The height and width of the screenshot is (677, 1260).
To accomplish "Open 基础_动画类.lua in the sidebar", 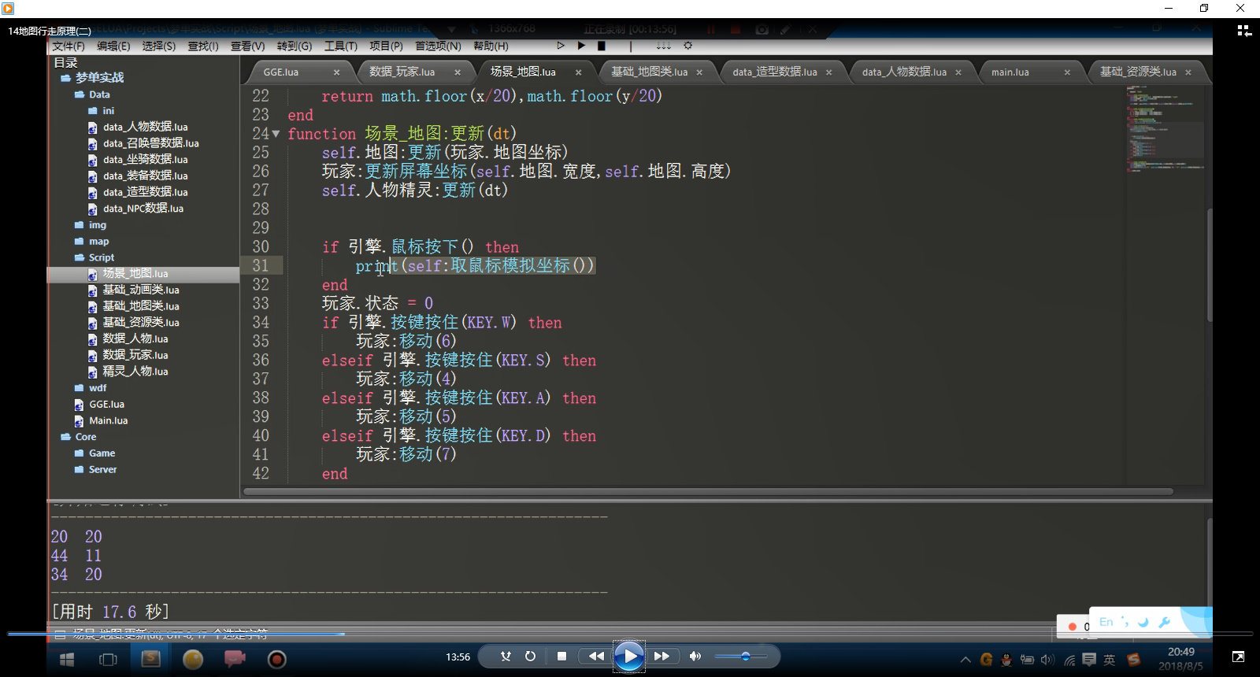I will coord(140,290).
